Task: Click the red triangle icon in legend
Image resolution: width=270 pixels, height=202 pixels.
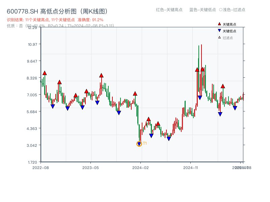Action: 219,24
